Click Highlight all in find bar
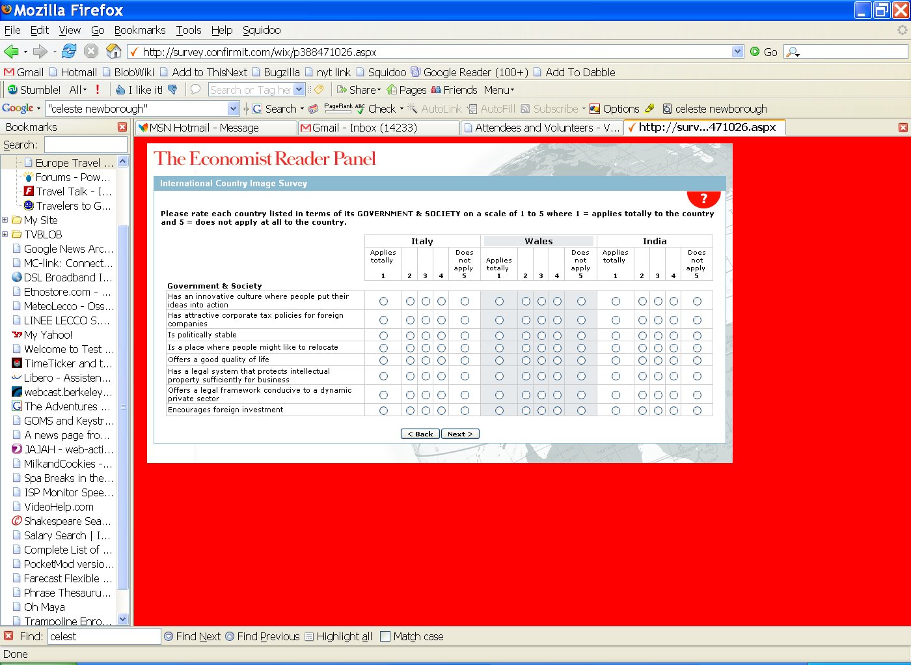 point(338,636)
